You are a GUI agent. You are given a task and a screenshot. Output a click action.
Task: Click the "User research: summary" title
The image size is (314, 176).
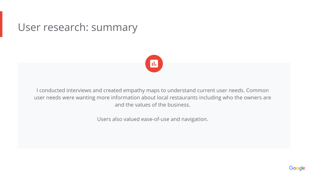78,27
